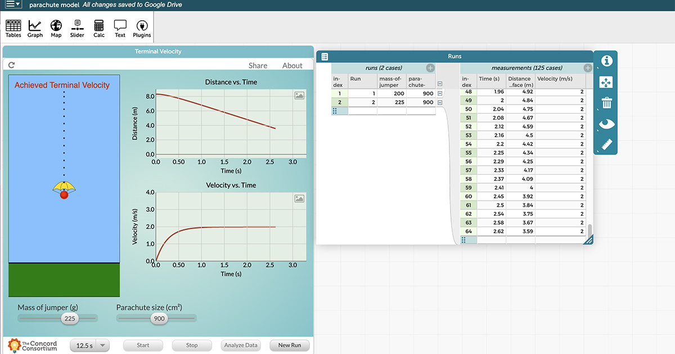Click the trash icon in table side panel
Viewport: 675px width, 354px height.
[x=606, y=103]
